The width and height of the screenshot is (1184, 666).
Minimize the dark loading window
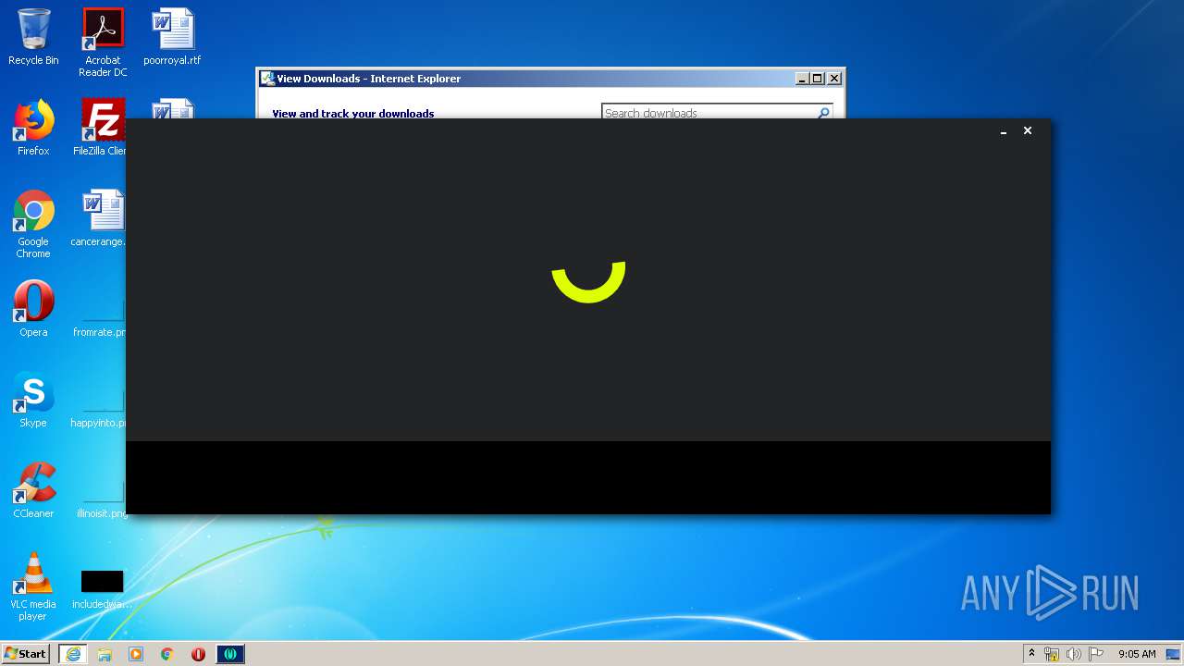(x=1004, y=131)
